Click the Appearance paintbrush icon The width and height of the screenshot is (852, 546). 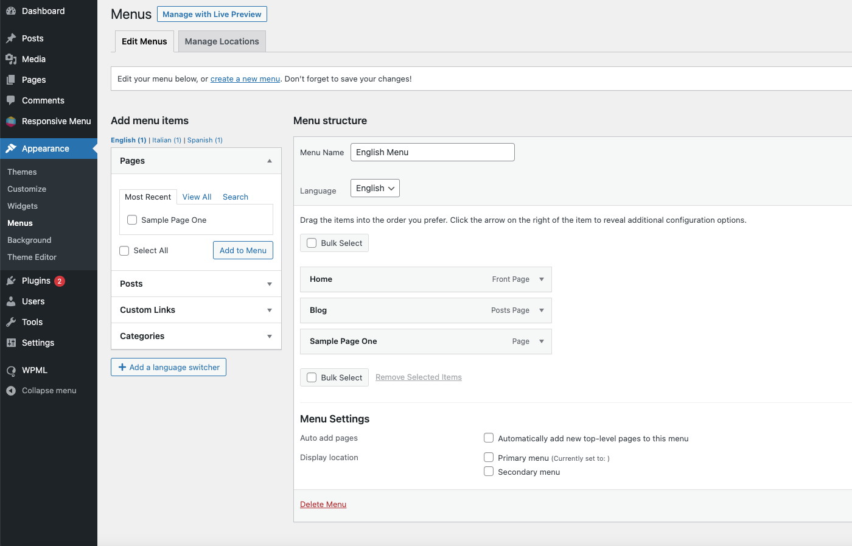(x=11, y=149)
